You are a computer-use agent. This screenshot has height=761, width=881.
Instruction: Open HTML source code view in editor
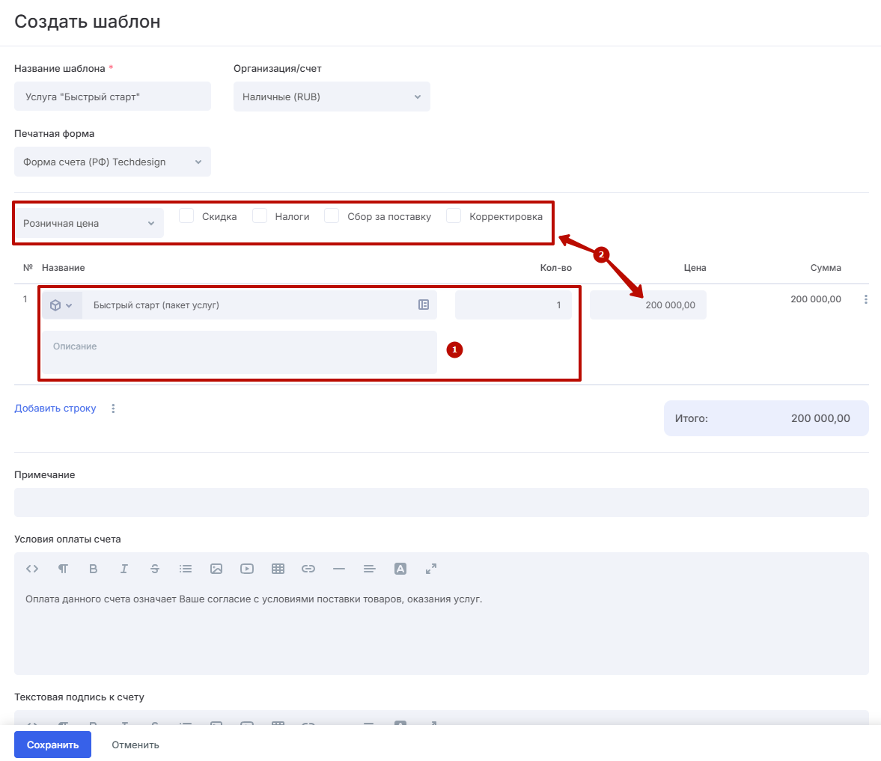tap(32, 569)
